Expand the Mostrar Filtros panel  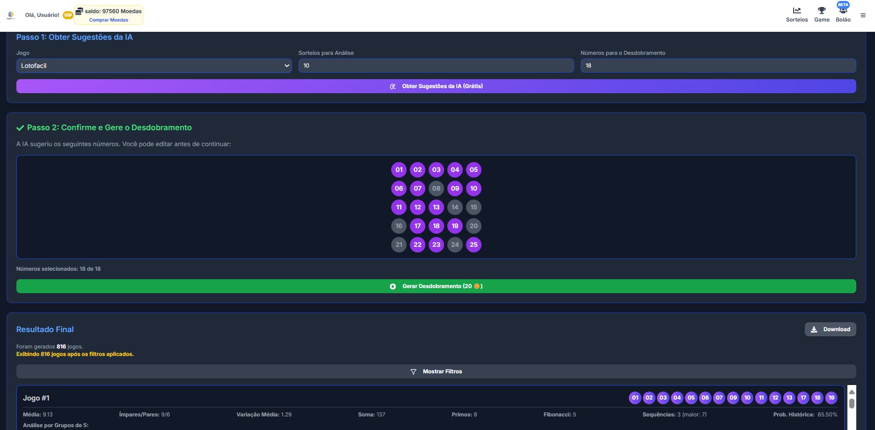coord(436,371)
